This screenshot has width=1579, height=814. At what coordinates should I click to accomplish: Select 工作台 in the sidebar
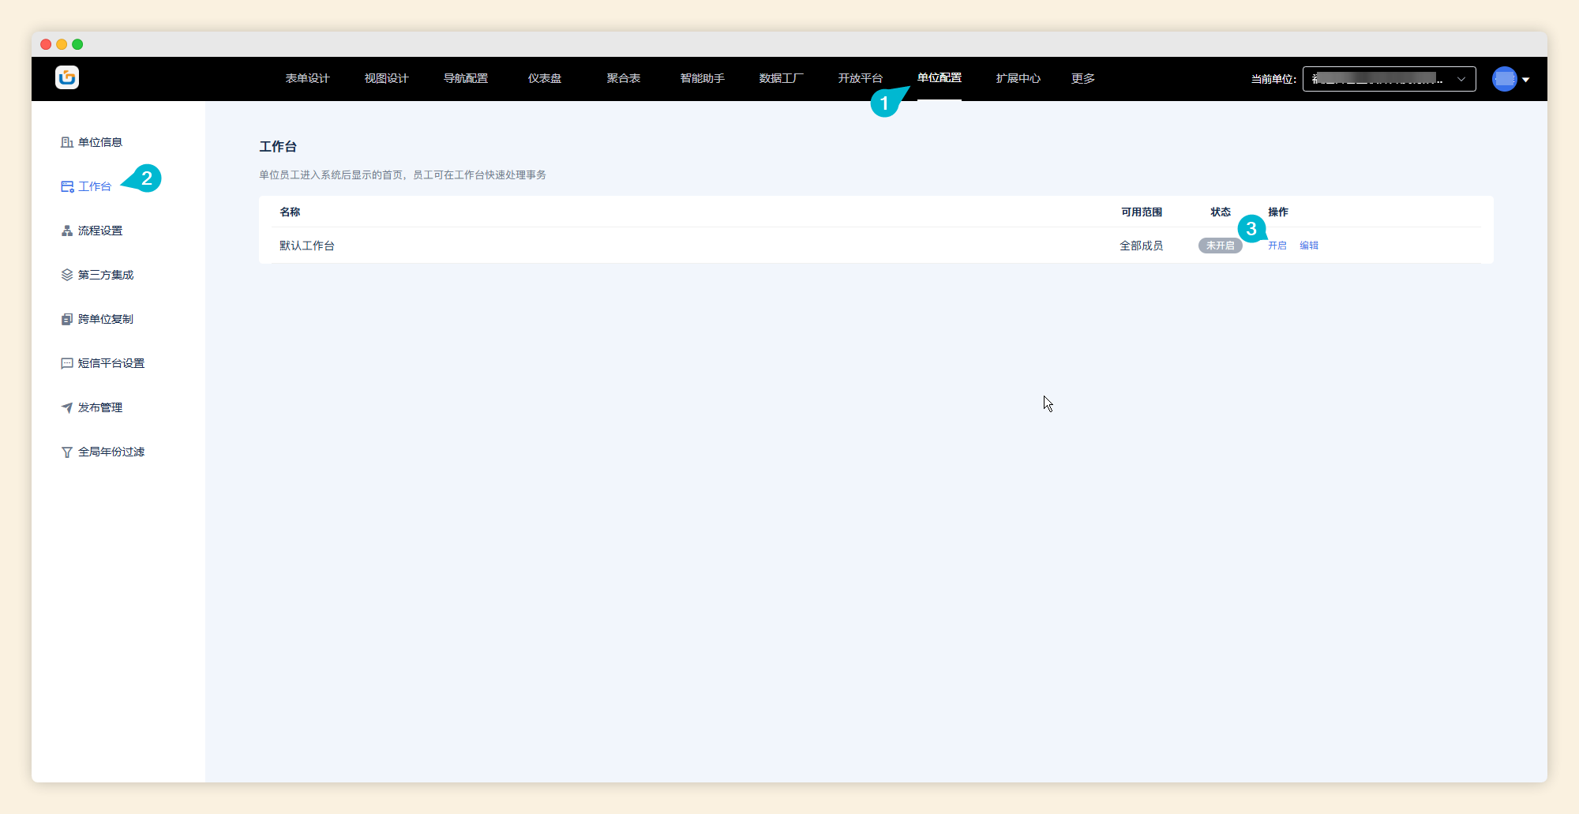[95, 186]
